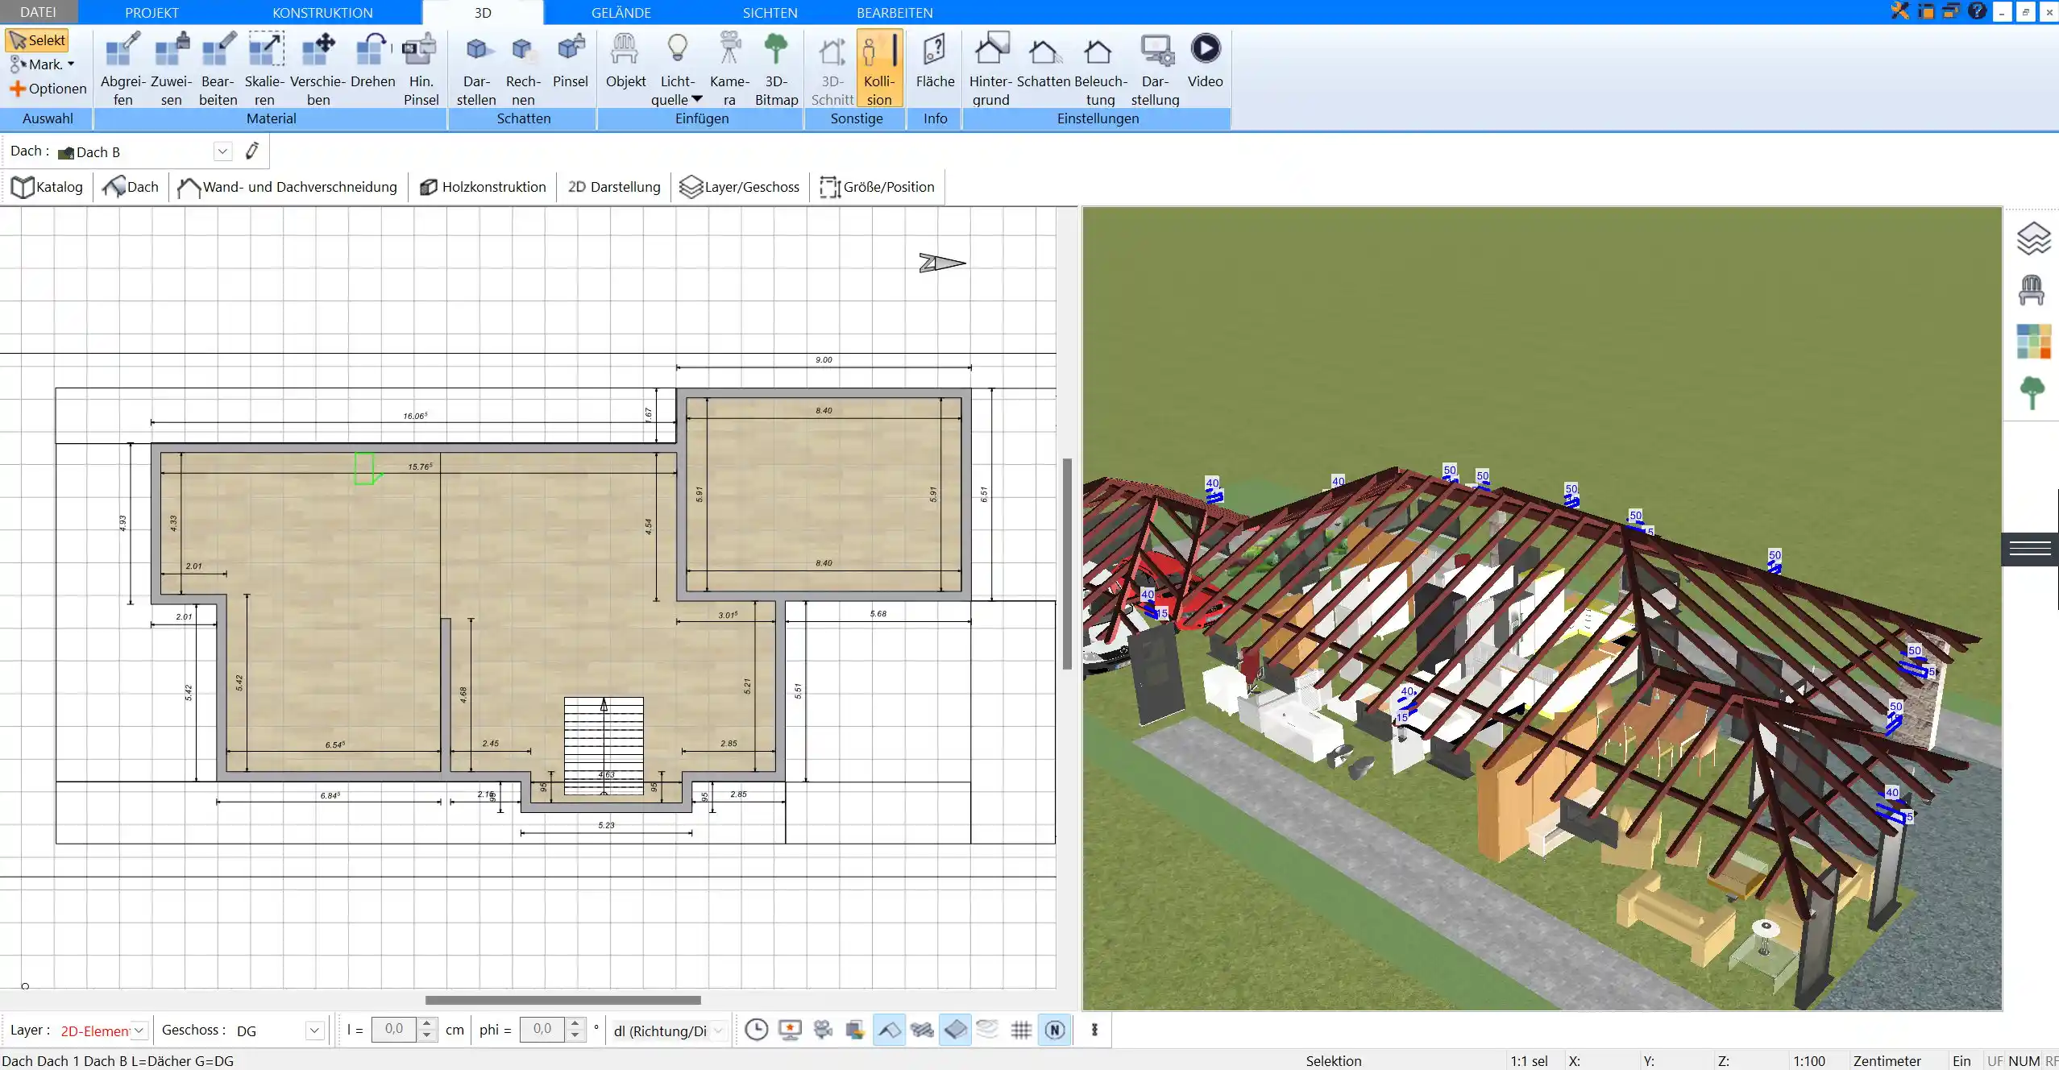The height and width of the screenshot is (1070, 2059).
Task: Click the Layer/Geschoss button
Action: tap(740, 187)
